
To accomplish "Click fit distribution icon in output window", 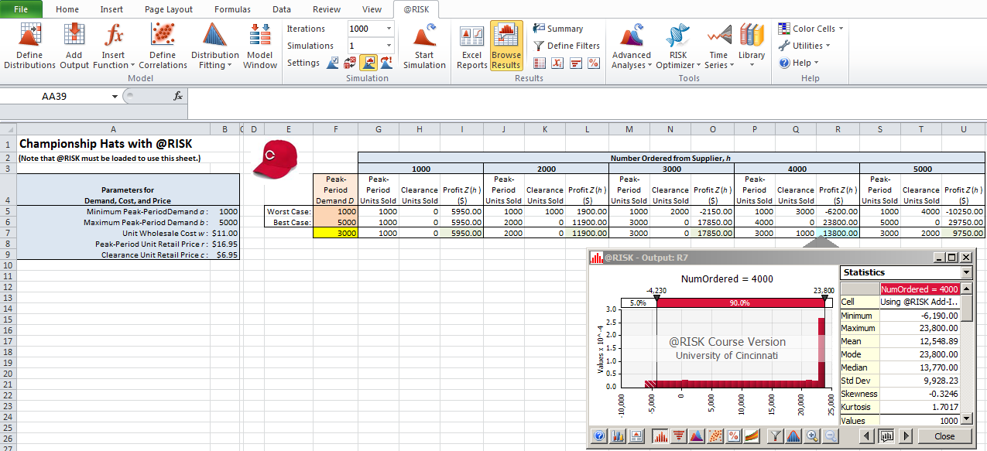I will pos(793,436).
